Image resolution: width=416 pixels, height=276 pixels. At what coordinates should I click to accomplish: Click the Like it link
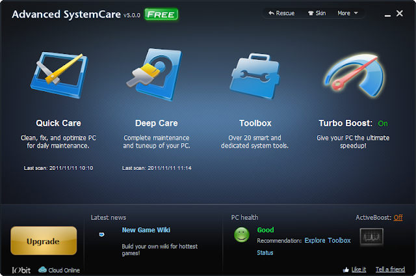[x=359, y=269]
